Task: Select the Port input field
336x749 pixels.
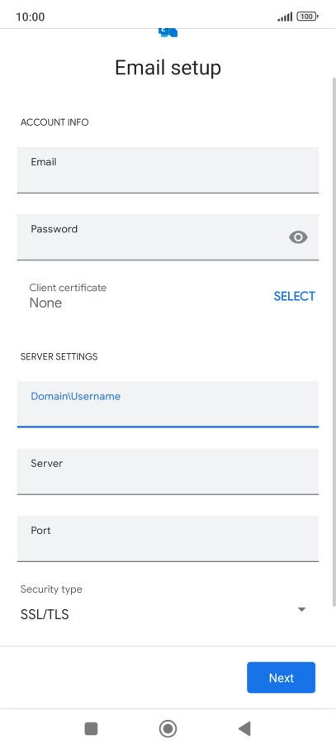Action: tap(168, 538)
